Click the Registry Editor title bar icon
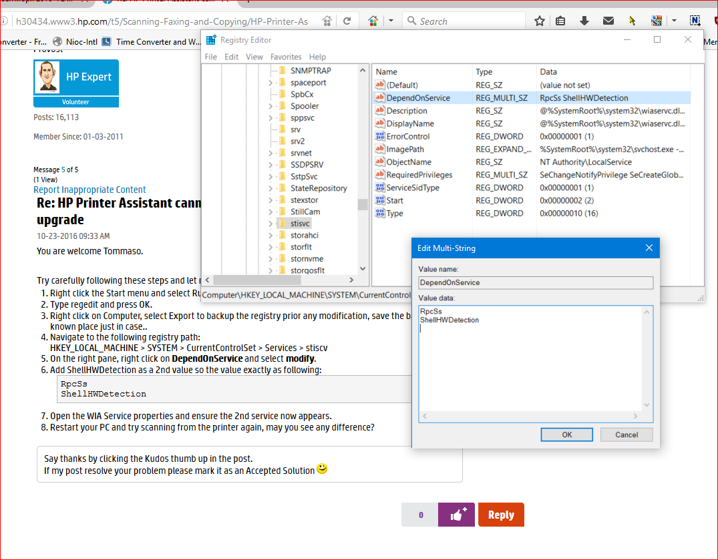Viewport: 718px width, 560px height. (x=211, y=40)
